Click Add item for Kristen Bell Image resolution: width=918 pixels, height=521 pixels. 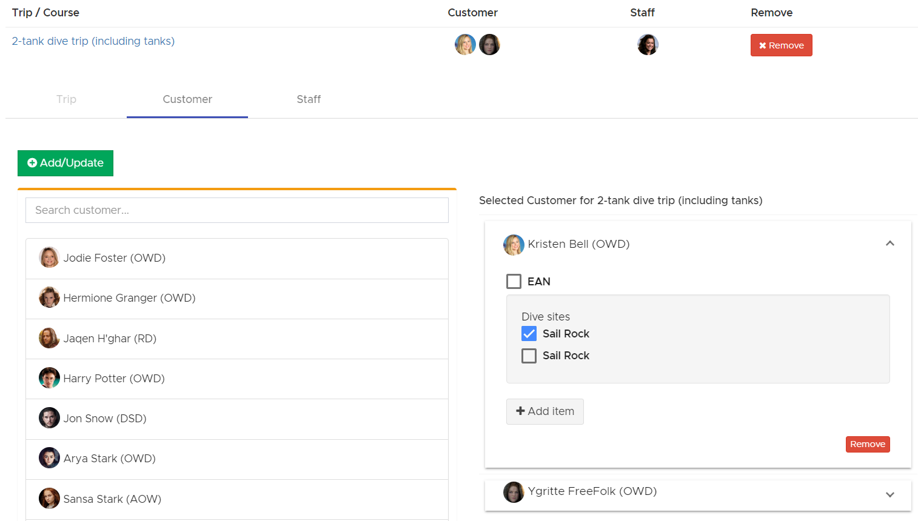tap(544, 411)
